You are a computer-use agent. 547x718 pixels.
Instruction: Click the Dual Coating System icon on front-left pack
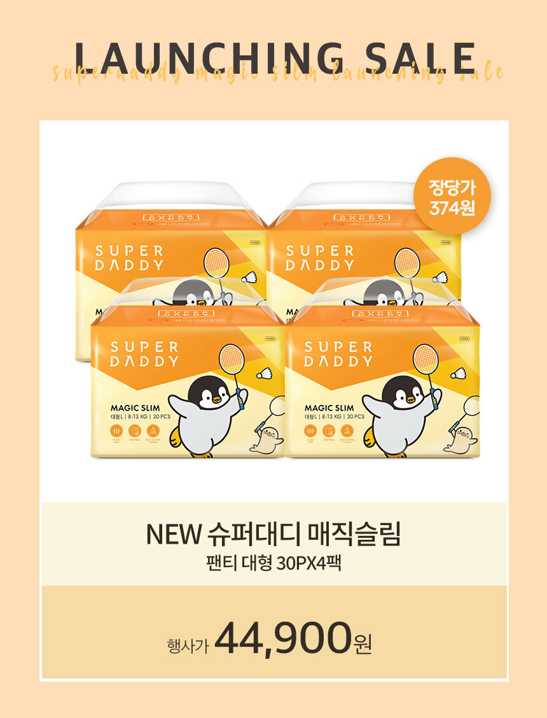point(153,431)
